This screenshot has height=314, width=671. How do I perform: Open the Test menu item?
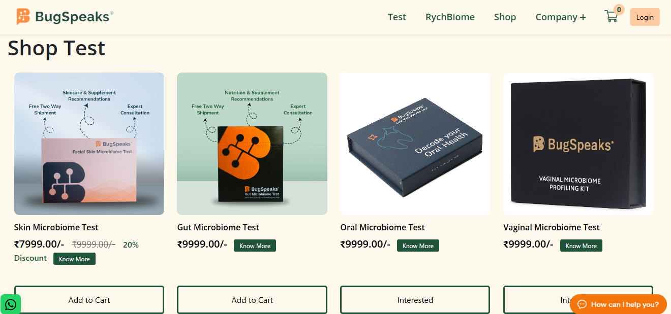(396, 17)
